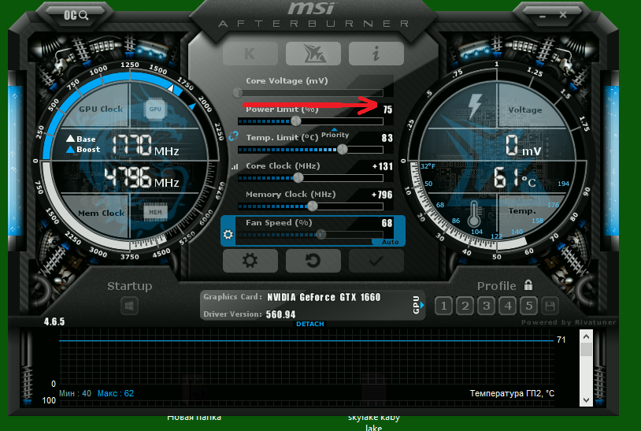
Task: Click the Fan Speed value 68
Action: (387, 223)
